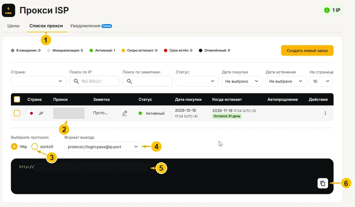The width and height of the screenshot is (355, 207).
Task: Tick the select-all checkbox in table header
Action: (x=17, y=99)
